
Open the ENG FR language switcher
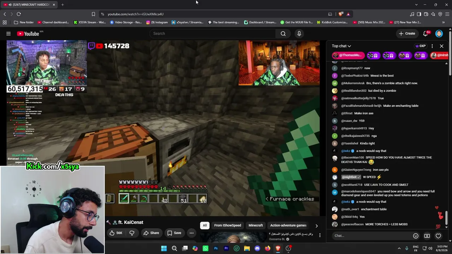tap(416, 248)
